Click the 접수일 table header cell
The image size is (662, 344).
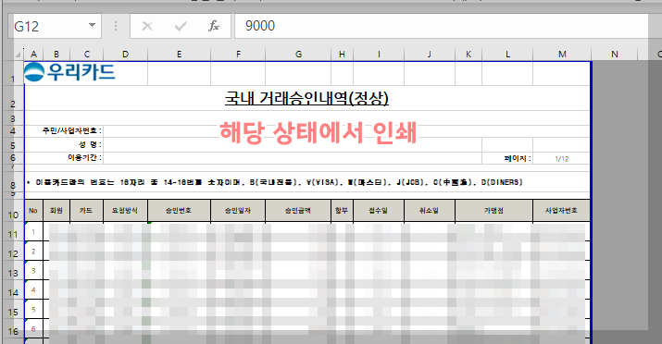(x=379, y=211)
